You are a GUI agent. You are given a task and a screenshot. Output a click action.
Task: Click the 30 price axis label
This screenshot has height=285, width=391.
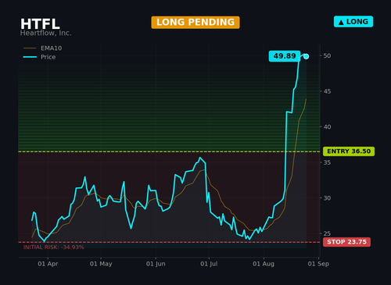coord(327,198)
